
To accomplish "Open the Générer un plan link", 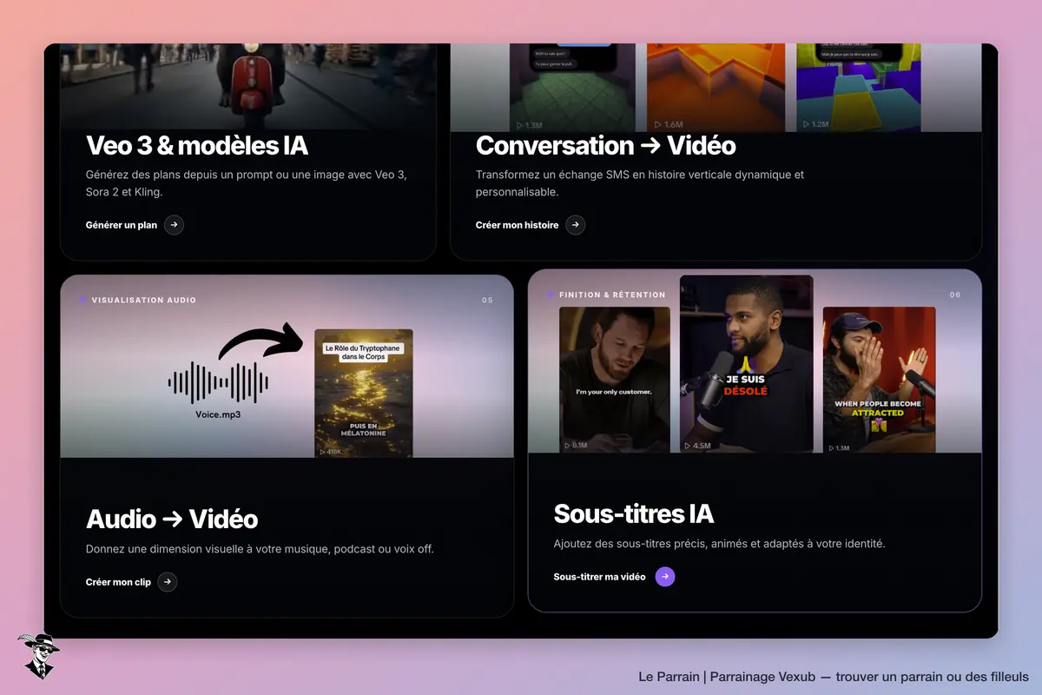I will 122,225.
